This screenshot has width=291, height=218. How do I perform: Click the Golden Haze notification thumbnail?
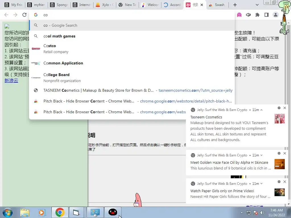[x=280, y=164]
